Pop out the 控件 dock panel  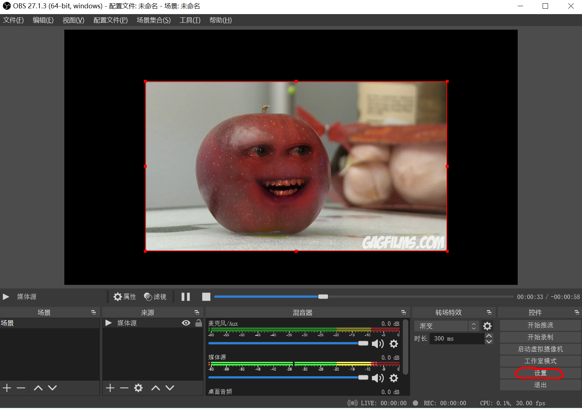click(577, 312)
